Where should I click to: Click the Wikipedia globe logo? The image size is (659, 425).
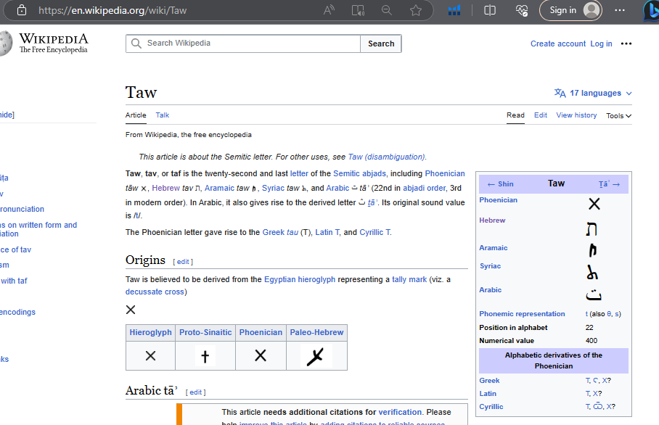6,43
